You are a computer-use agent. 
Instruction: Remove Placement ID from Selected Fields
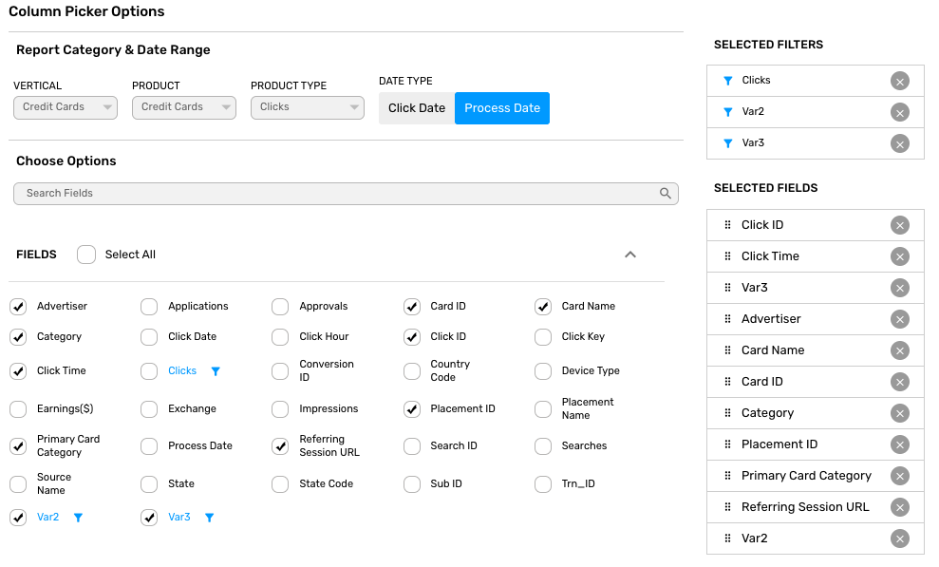click(899, 444)
